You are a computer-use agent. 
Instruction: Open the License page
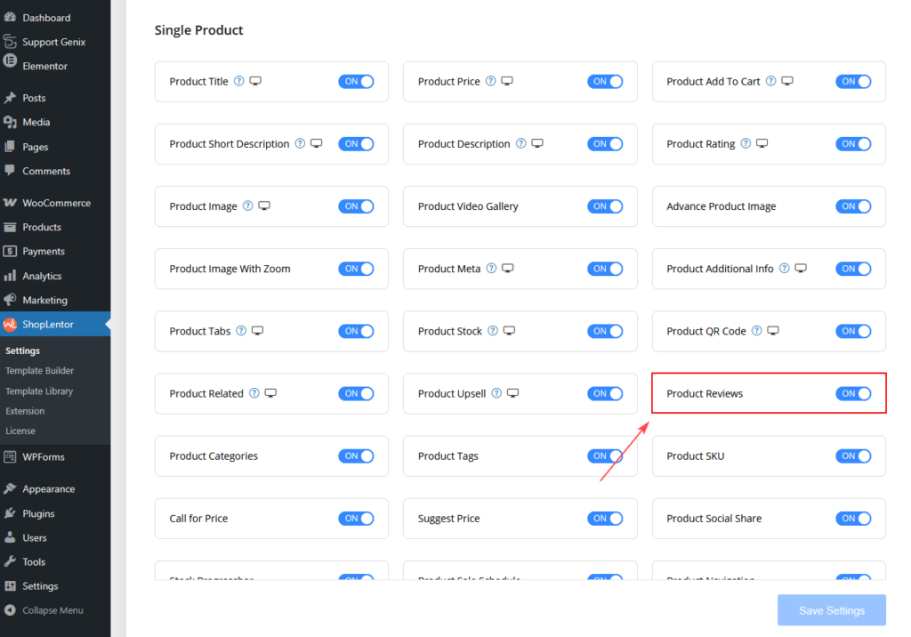20,430
